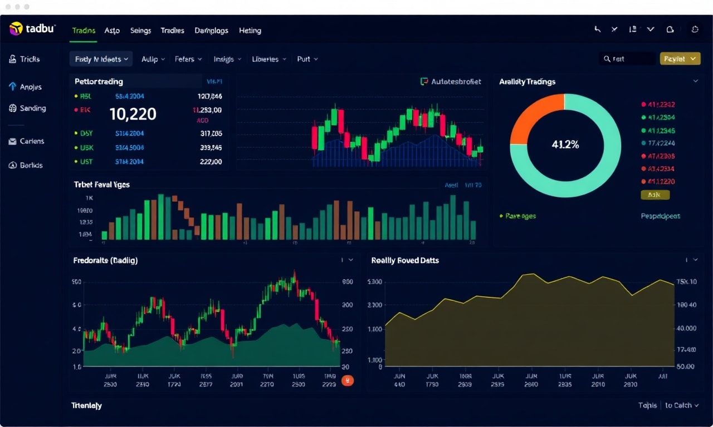Open the Barlids sidebar icon
The width and height of the screenshot is (713, 427).
[13, 165]
